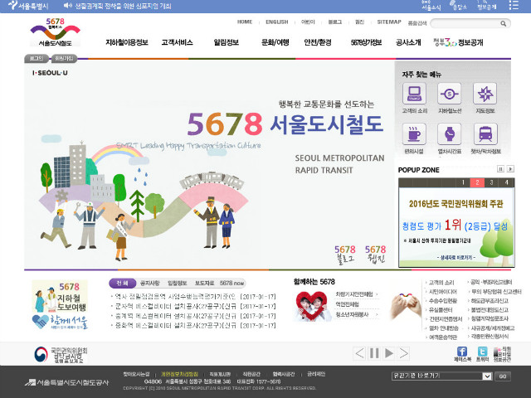Open the 관련기관 바로가기 dropdown
Screen dimensions: 531x398
pyautogui.click(x=441, y=376)
